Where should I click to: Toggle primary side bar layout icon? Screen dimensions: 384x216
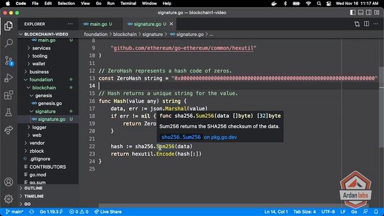tap(352, 13)
